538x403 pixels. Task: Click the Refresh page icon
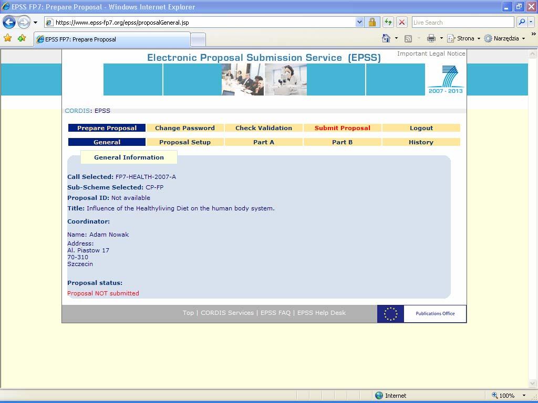point(388,22)
